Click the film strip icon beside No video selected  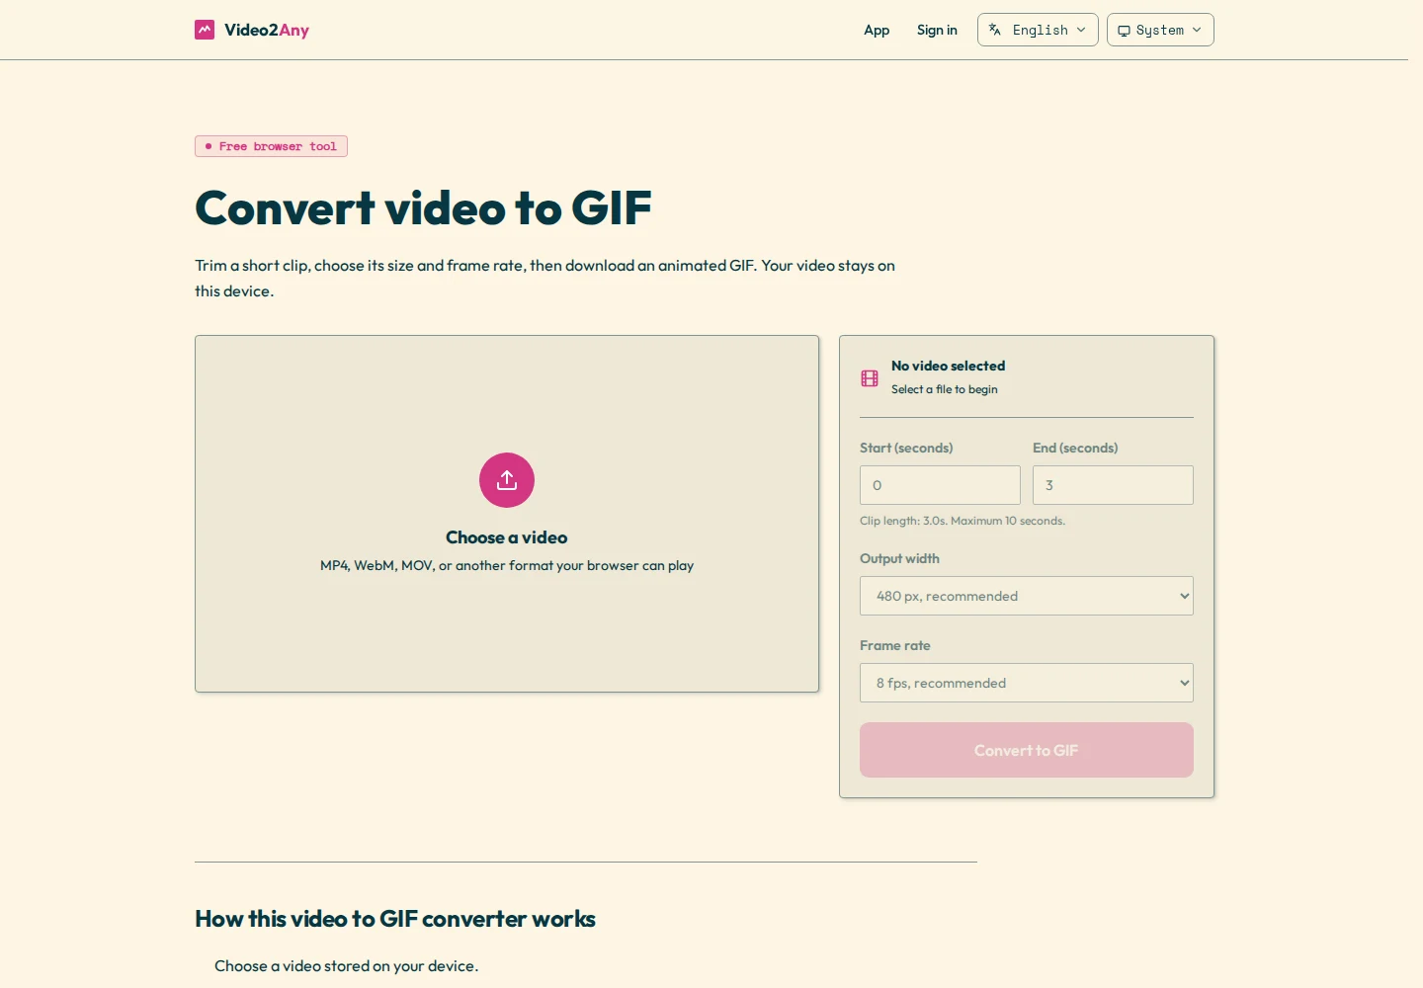pos(870,377)
